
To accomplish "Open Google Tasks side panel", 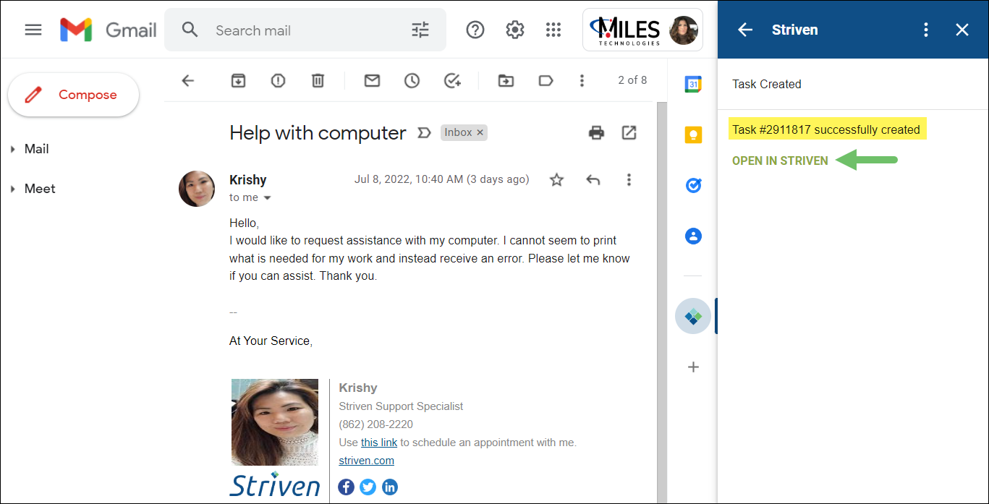I will pos(693,186).
